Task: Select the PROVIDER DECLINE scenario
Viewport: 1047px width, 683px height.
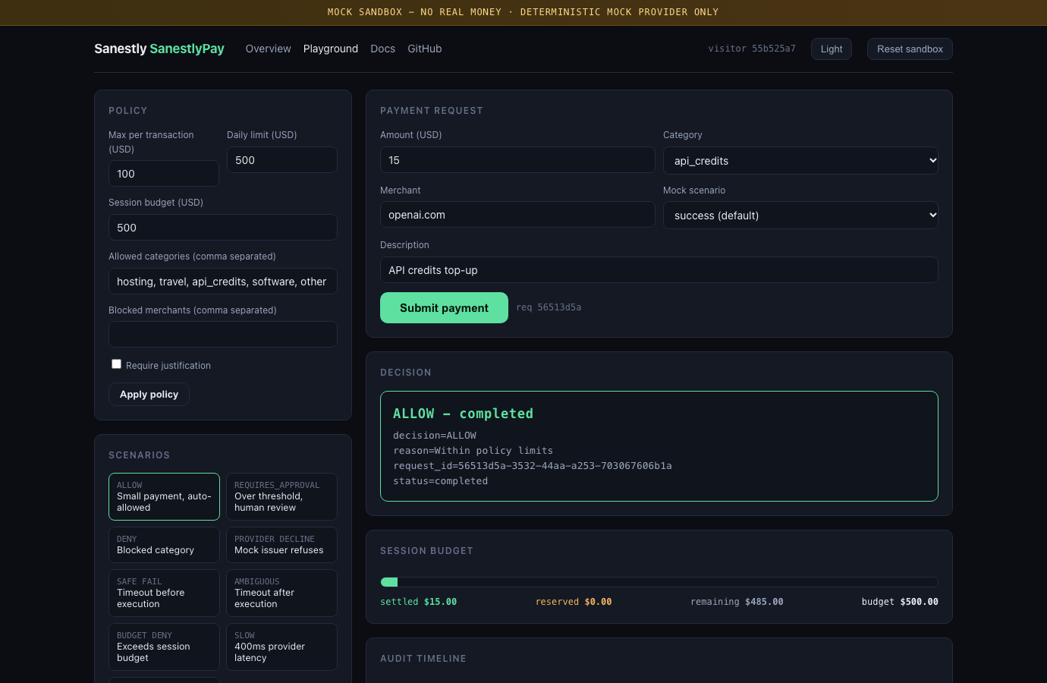Action: click(x=281, y=545)
